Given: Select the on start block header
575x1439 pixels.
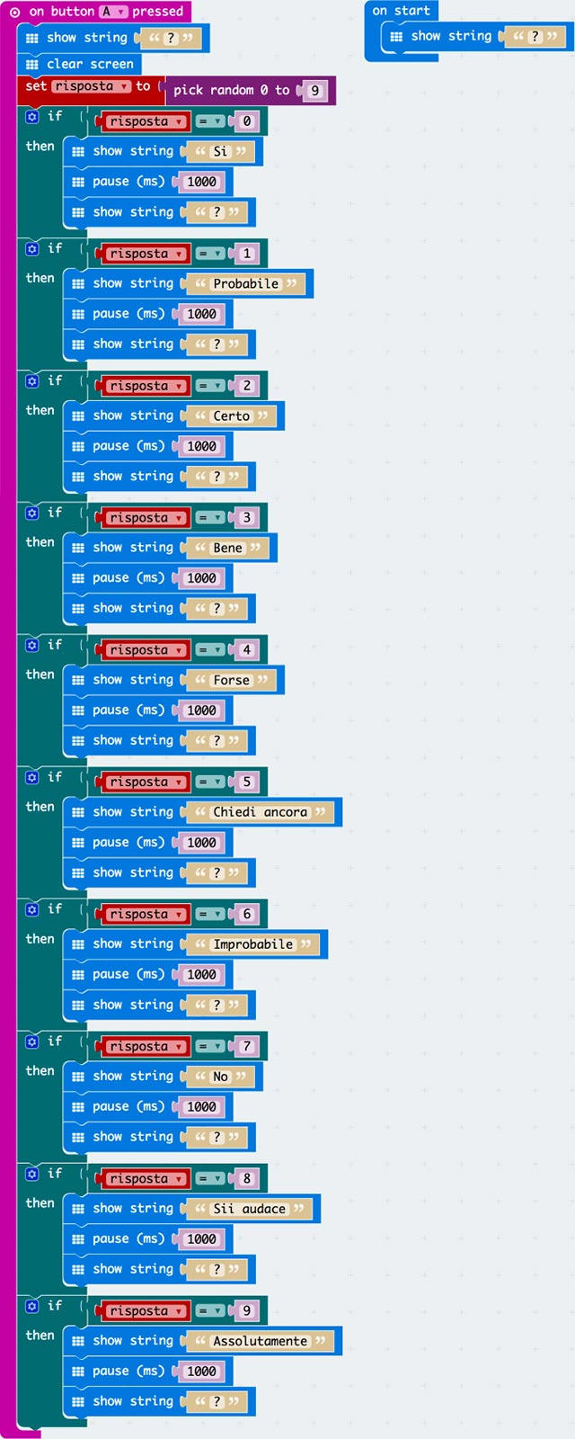Looking at the screenshot, I should point(401,11).
